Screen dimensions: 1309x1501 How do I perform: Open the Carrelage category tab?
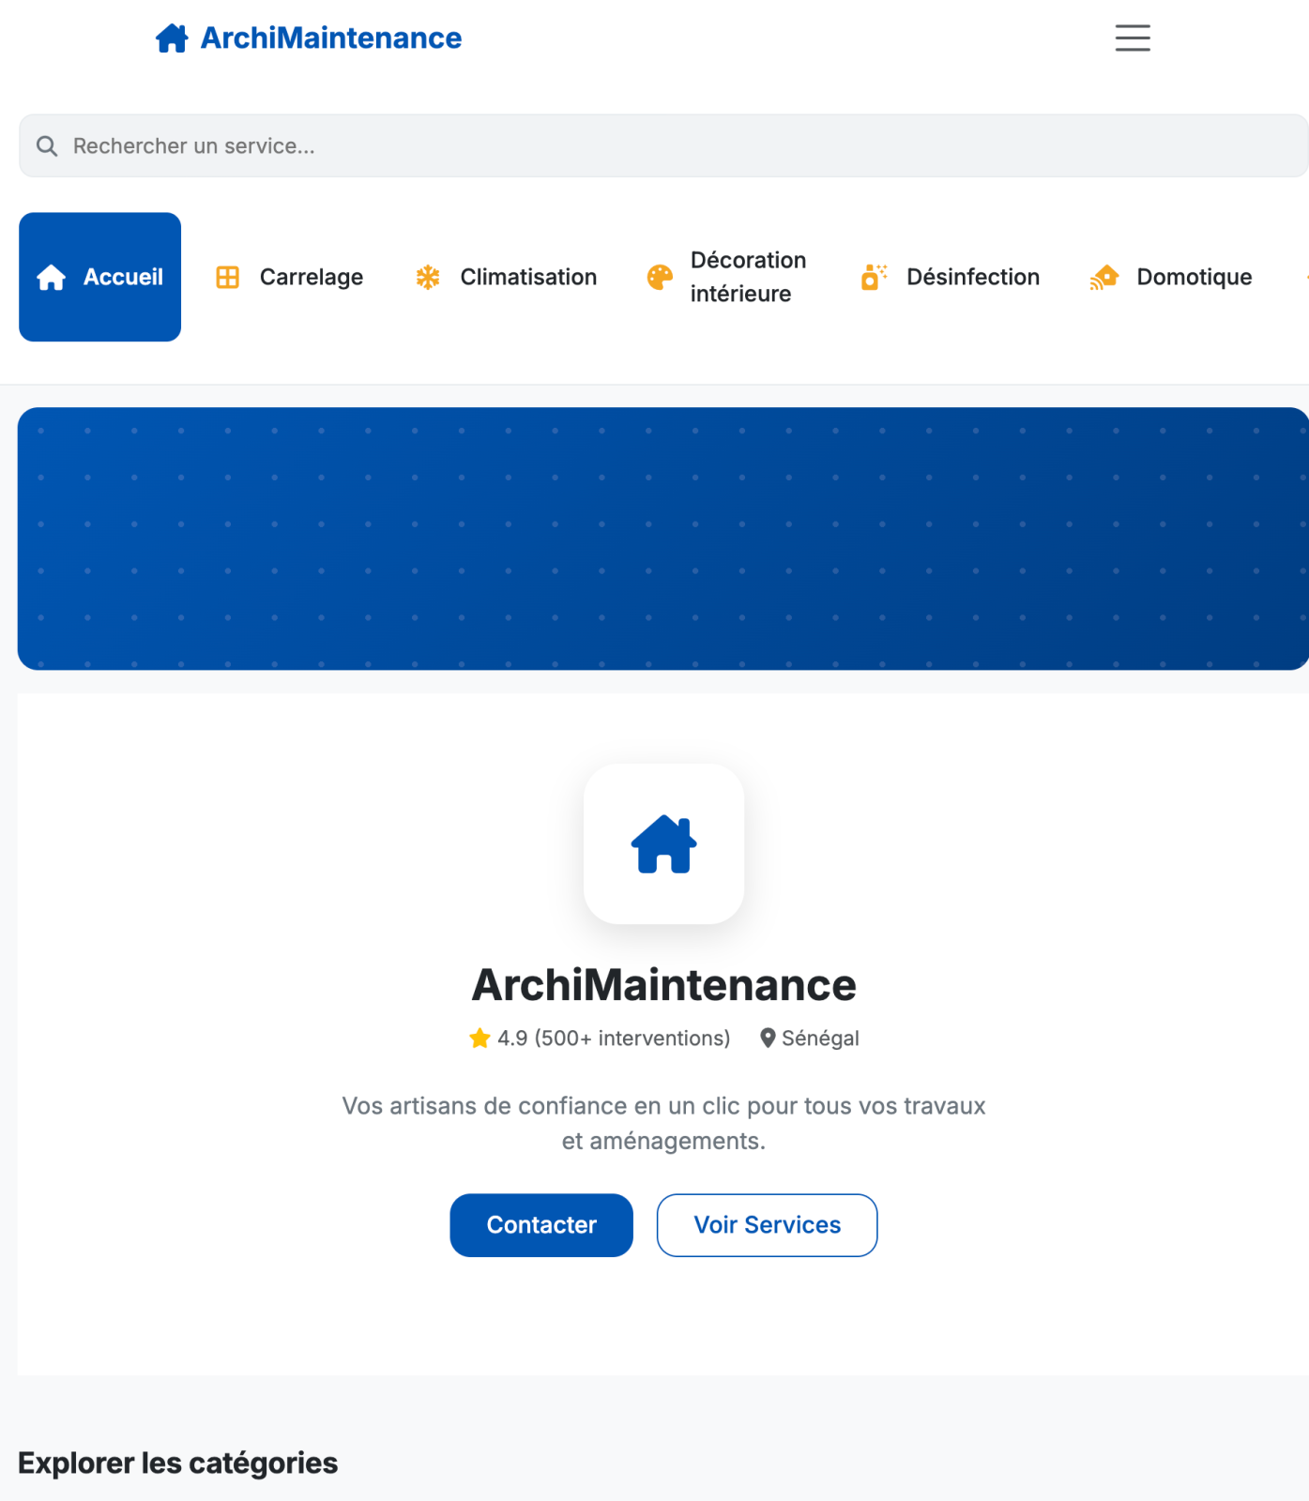289,277
